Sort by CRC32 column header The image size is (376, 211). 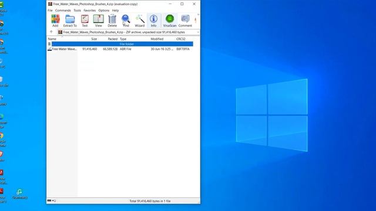point(181,39)
